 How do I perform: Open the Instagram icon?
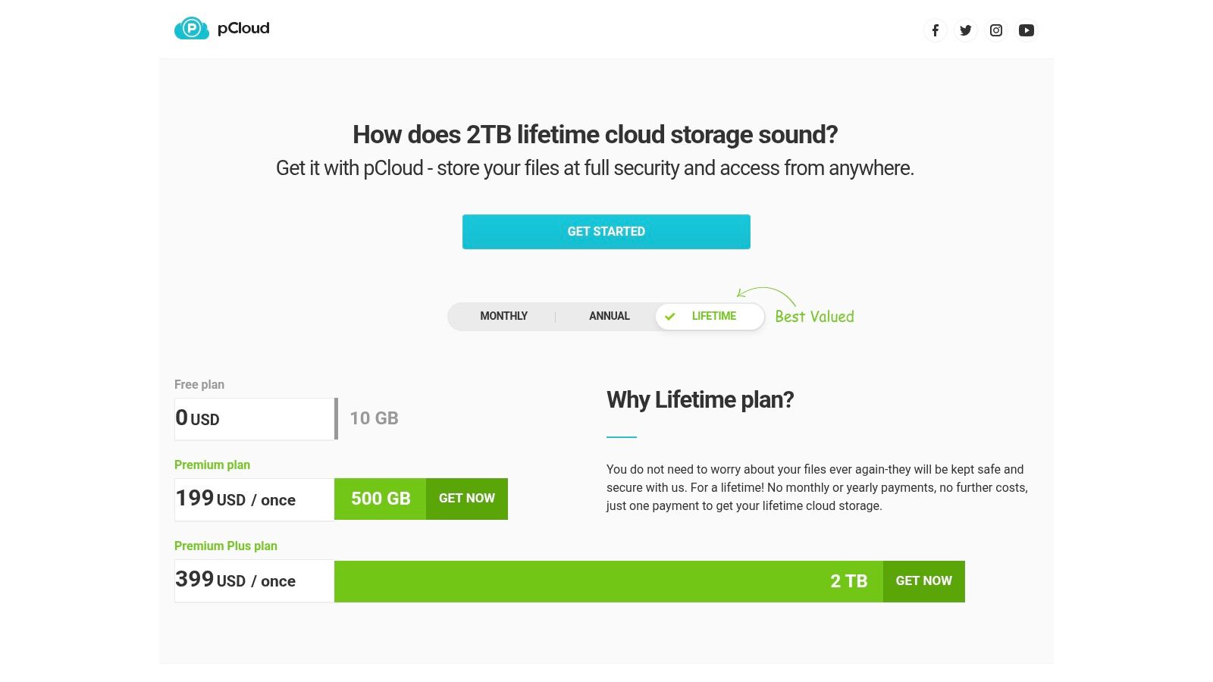point(995,30)
